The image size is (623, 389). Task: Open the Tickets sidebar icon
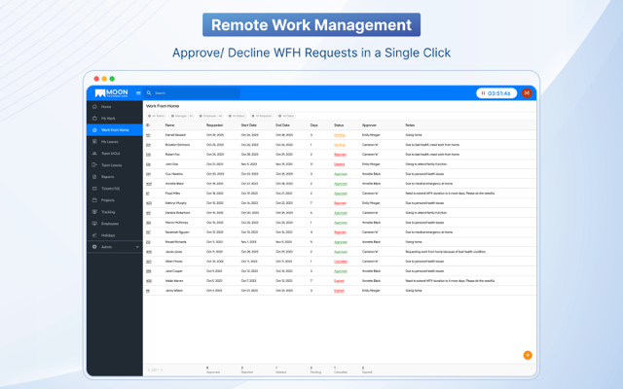[94, 189]
